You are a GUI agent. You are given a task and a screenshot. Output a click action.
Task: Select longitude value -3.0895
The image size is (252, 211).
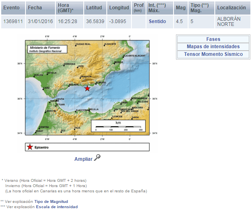tap(118, 21)
